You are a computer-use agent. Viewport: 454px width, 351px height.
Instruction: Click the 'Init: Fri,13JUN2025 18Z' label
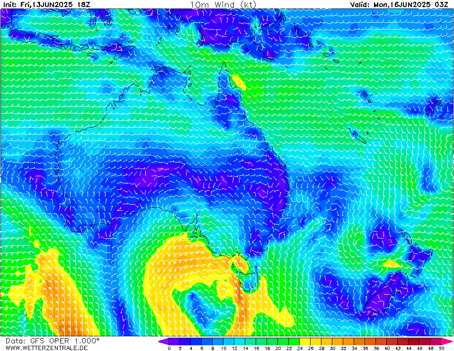[x=47, y=5]
